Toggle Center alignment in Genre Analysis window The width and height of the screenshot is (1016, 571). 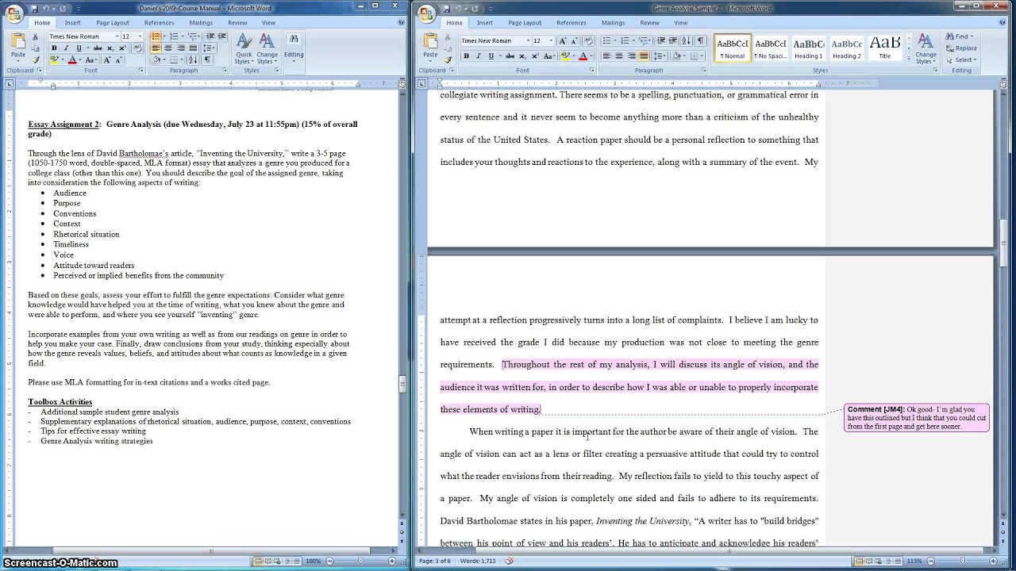619,56
